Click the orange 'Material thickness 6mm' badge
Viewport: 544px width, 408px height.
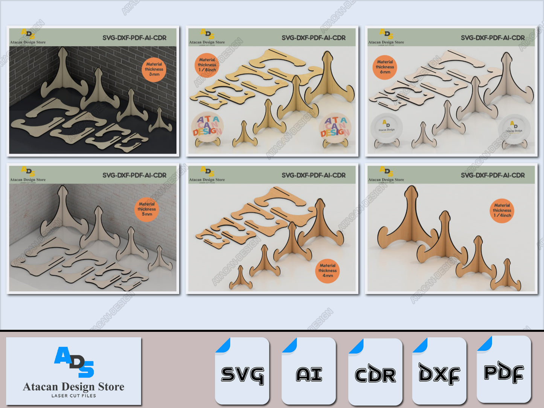coord(385,67)
